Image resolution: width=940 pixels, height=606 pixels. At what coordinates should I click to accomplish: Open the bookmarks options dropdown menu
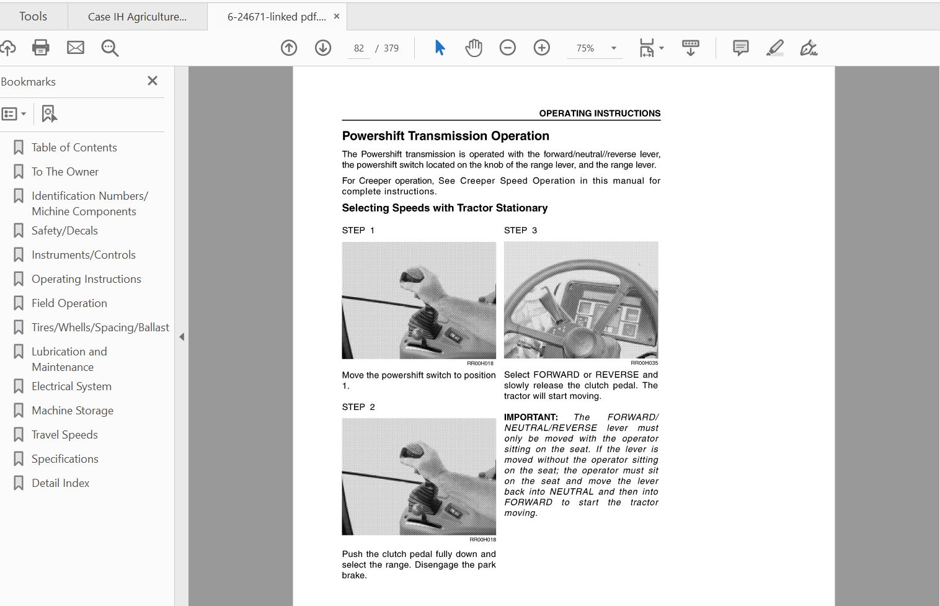(x=14, y=114)
